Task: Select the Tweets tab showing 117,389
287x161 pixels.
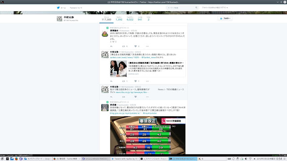Action: (x=106, y=19)
